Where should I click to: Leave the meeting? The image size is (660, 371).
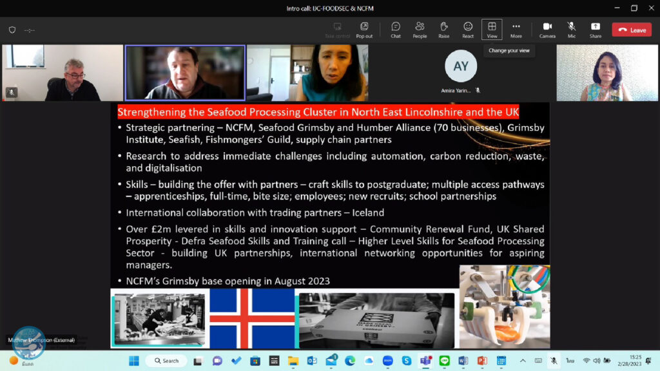click(632, 30)
